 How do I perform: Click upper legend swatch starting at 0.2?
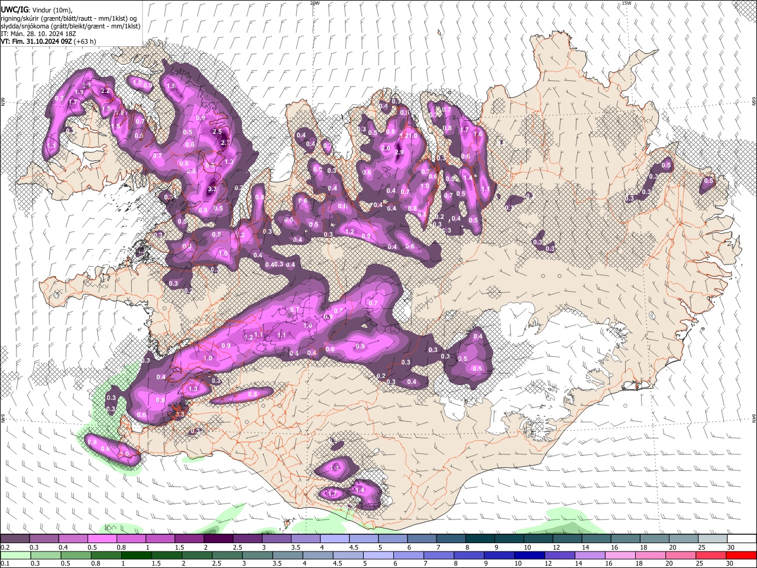pyautogui.click(x=15, y=539)
